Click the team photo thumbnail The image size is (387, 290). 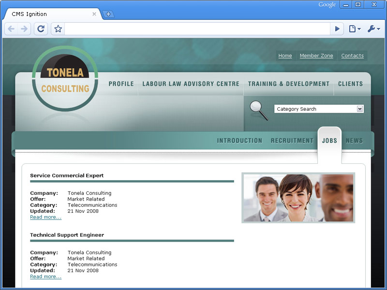coord(298,197)
